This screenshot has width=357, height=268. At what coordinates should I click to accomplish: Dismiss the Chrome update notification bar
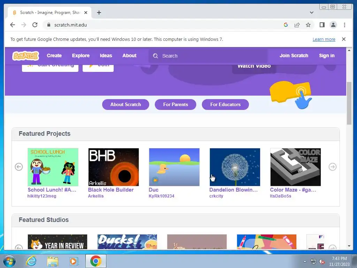(343, 39)
